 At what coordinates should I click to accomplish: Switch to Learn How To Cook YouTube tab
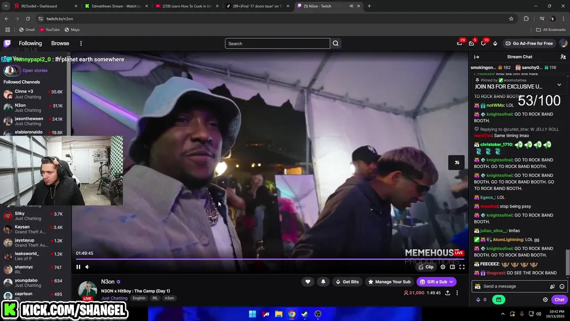187,6
